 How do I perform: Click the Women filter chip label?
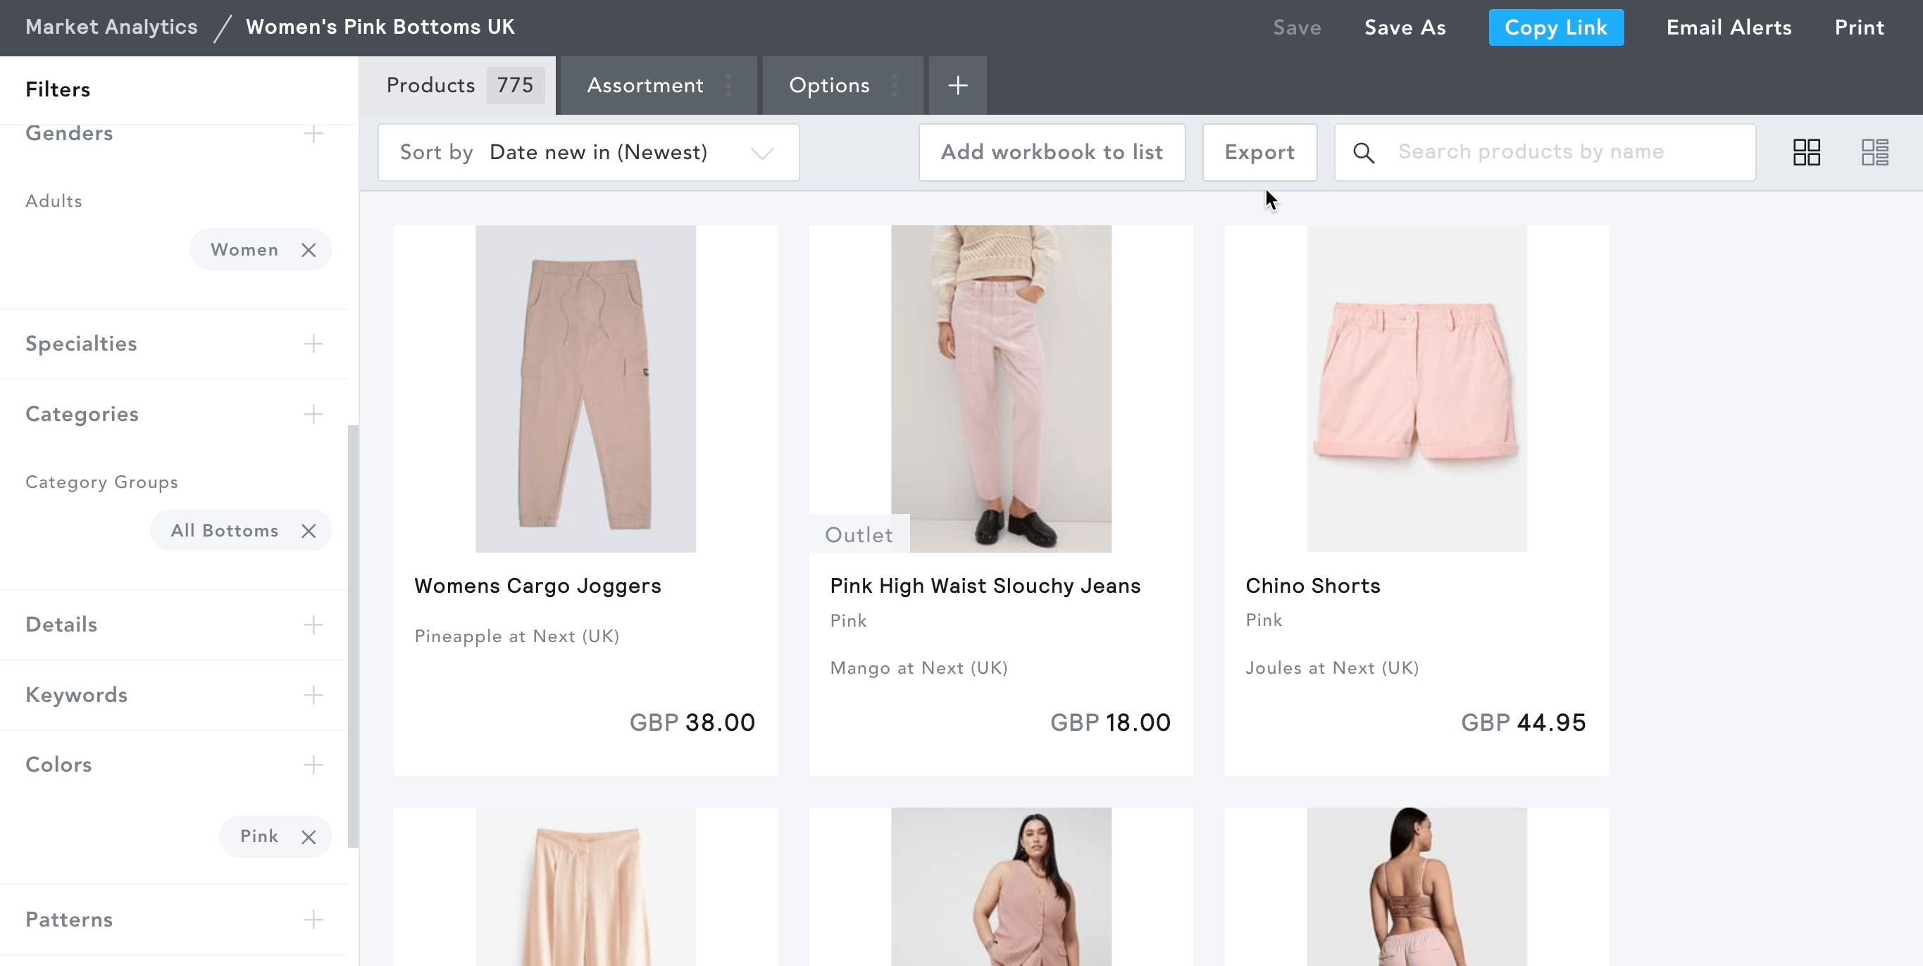[244, 250]
